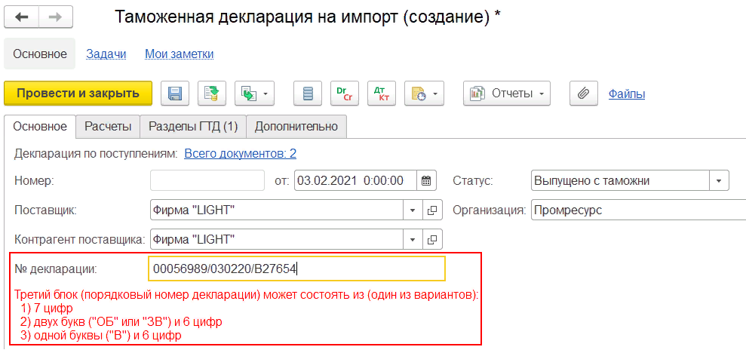Expand the Поставщик dropdown list
Image resolution: width=746 pixels, height=350 pixels.
413,210
